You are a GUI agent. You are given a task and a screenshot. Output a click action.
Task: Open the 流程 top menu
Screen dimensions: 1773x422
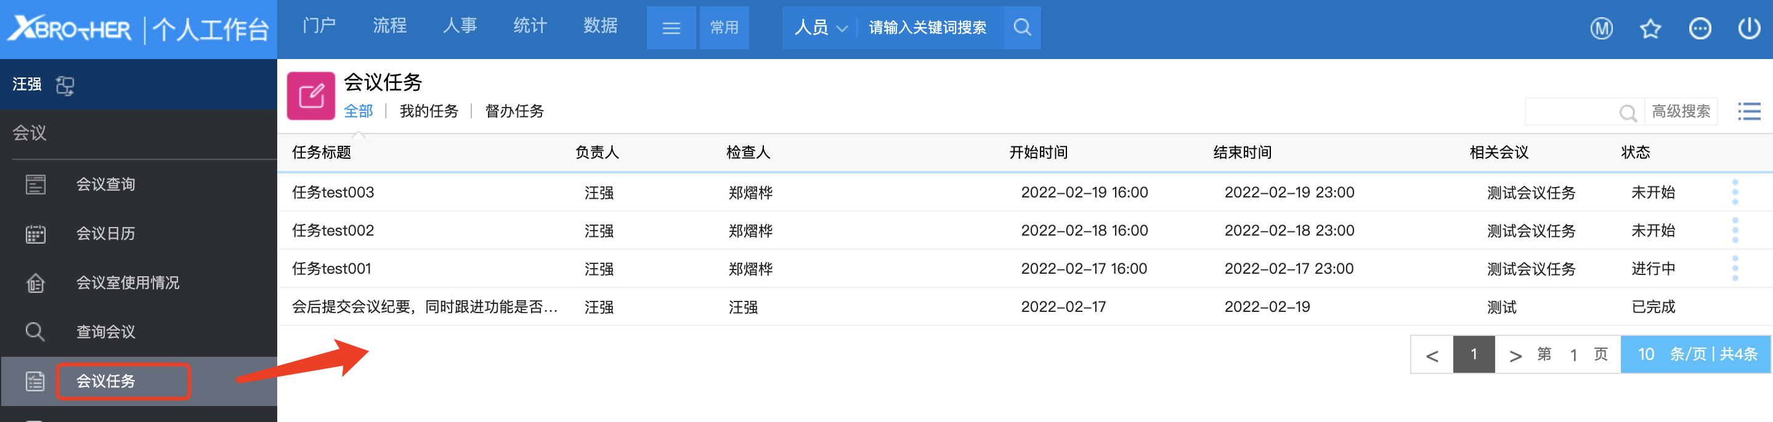[389, 26]
